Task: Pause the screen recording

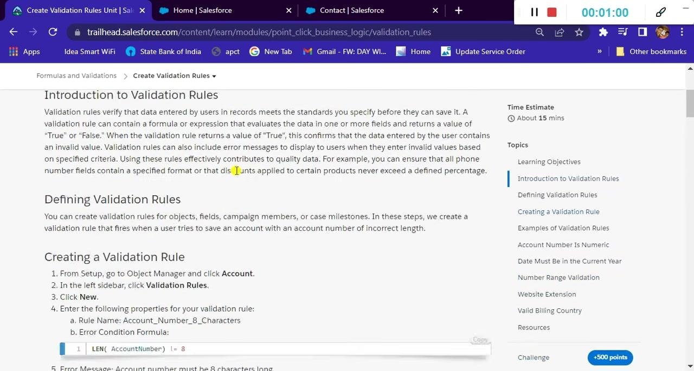Action: [x=534, y=12]
